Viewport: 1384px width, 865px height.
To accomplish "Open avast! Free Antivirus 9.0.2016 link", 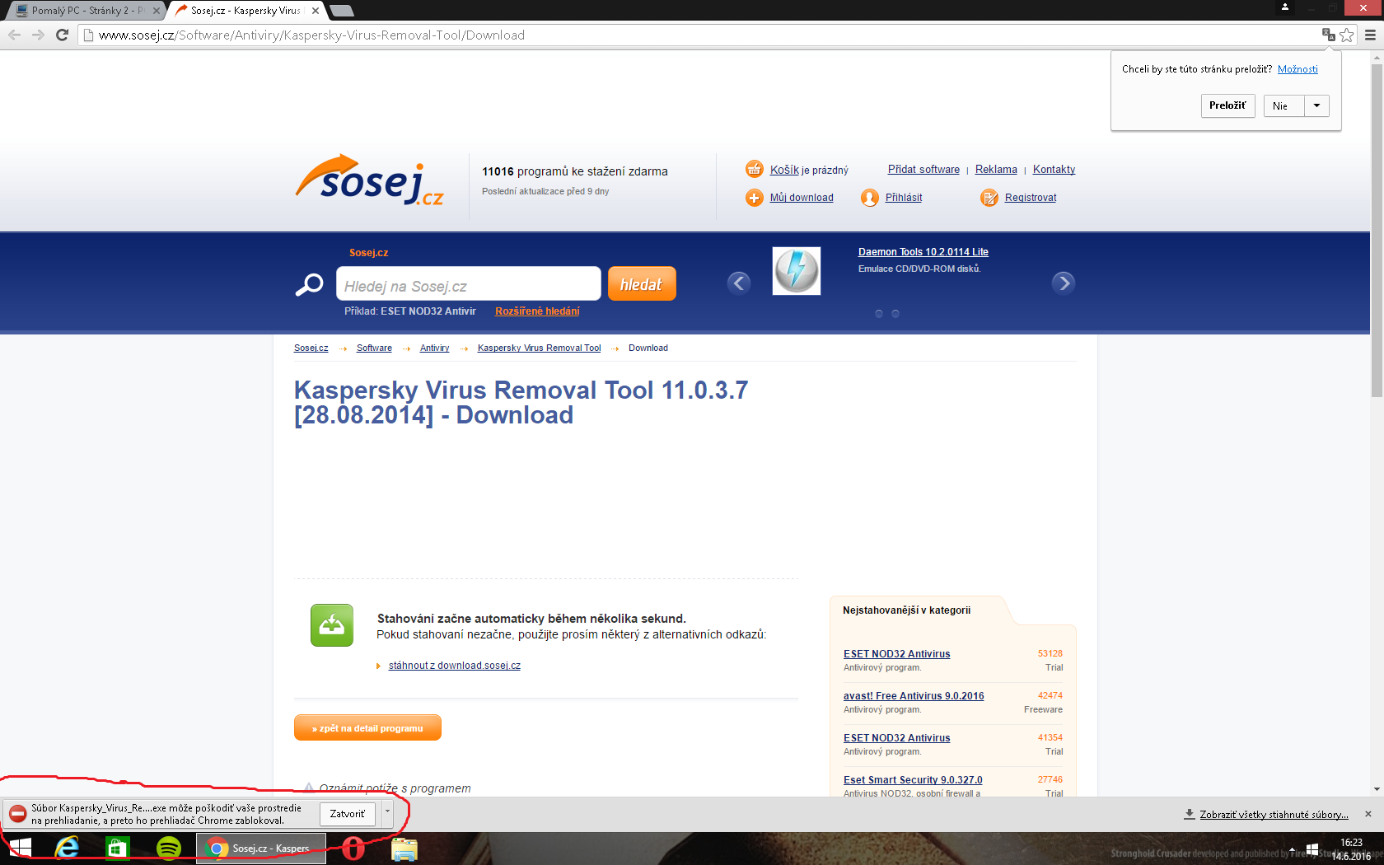I will click(x=914, y=696).
